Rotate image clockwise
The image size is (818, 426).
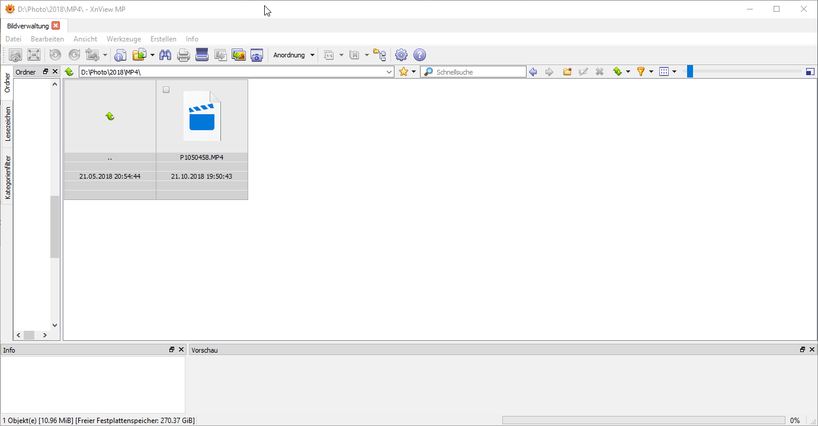pos(74,55)
